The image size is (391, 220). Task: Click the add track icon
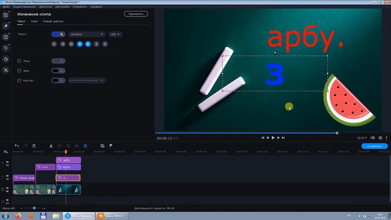pyautogui.click(x=5, y=152)
